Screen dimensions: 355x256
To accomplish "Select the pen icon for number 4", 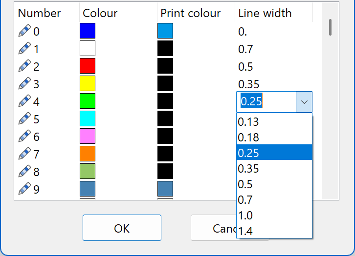I will [x=24, y=101].
